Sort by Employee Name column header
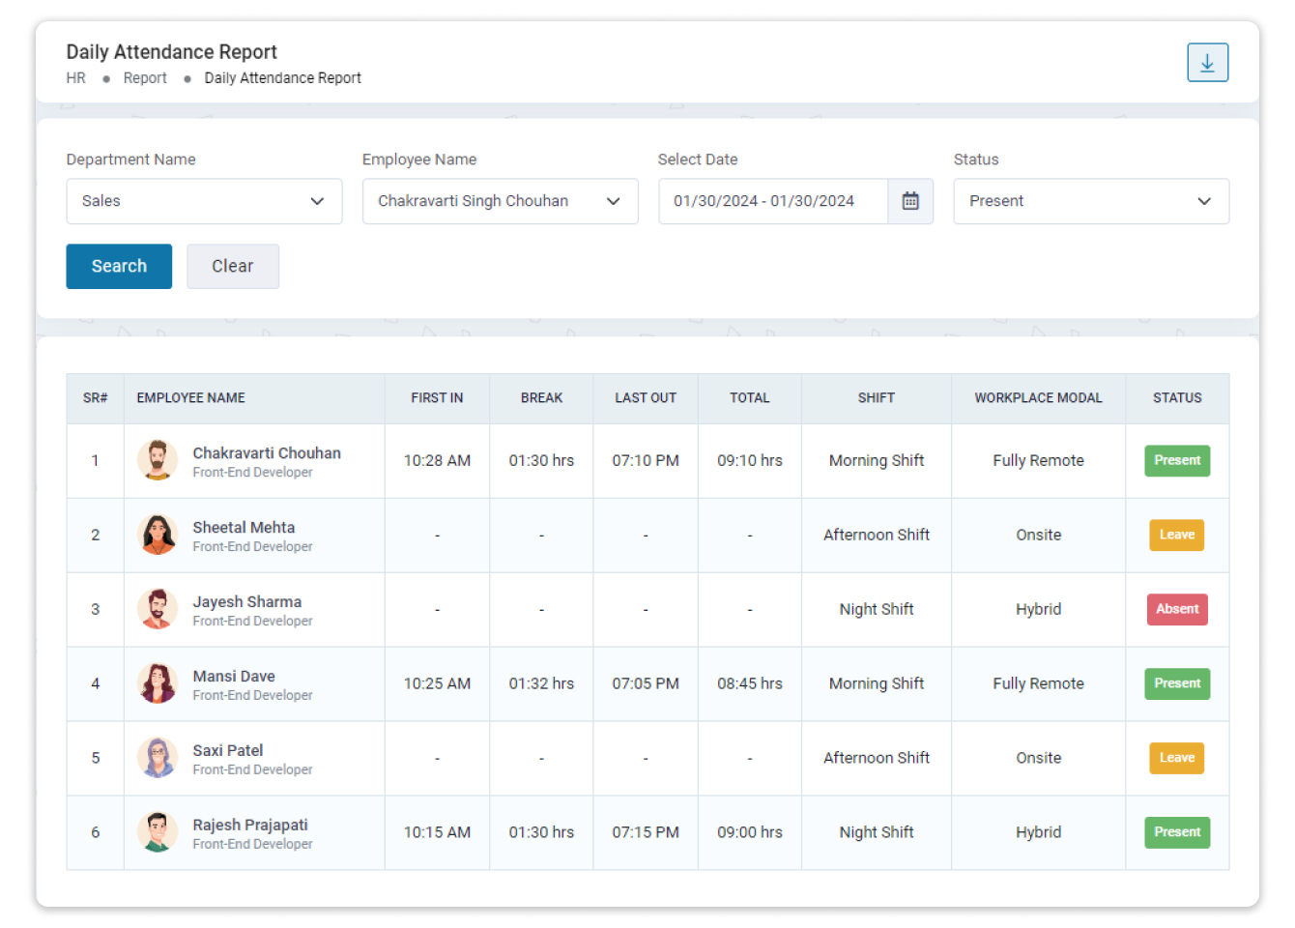 click(191, 398)
